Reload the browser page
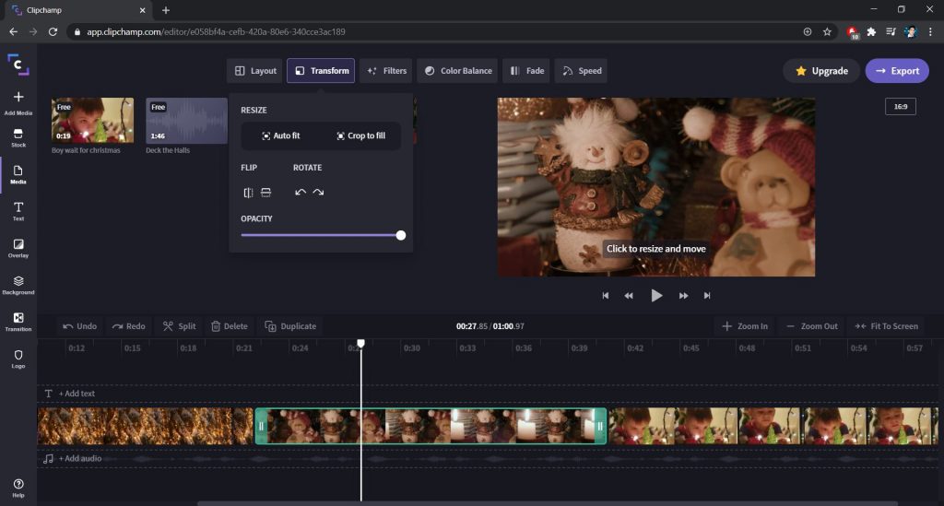The width and height of the screenshot is (944, 506). (53, 32)
